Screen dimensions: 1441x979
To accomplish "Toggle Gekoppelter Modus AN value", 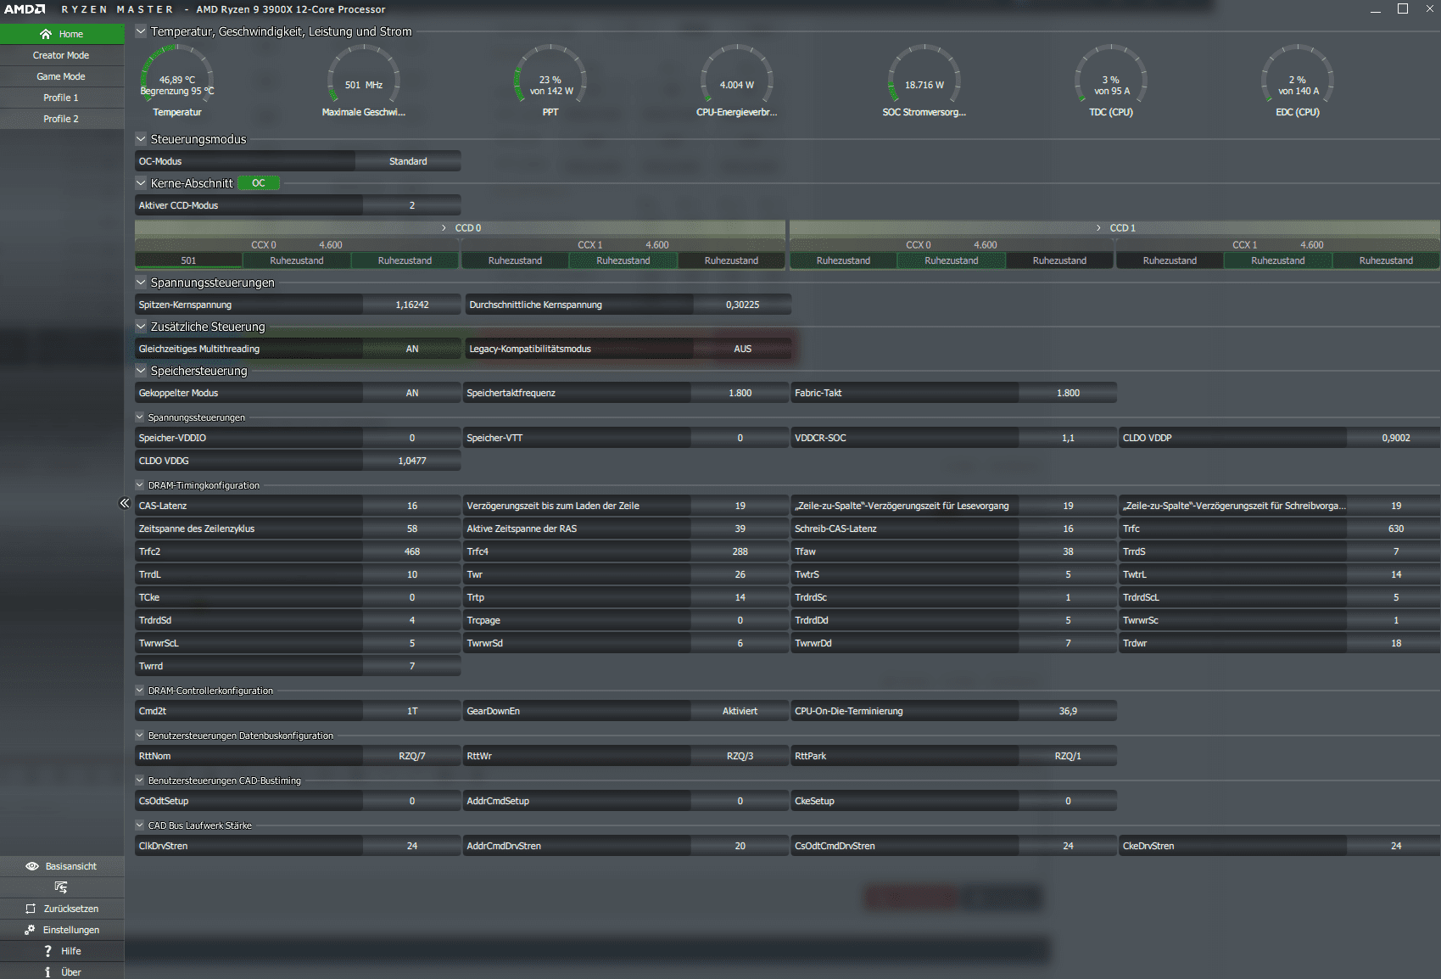I will (x=412, y=393).
